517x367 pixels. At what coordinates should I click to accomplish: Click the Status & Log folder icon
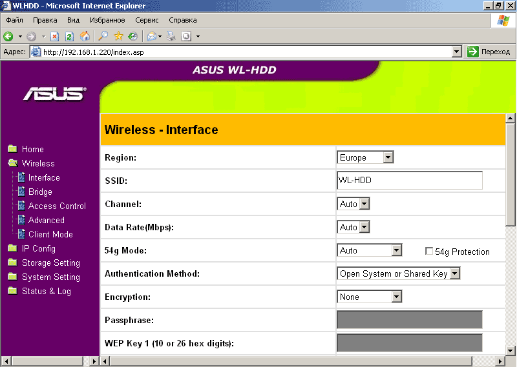click(12, 290)
